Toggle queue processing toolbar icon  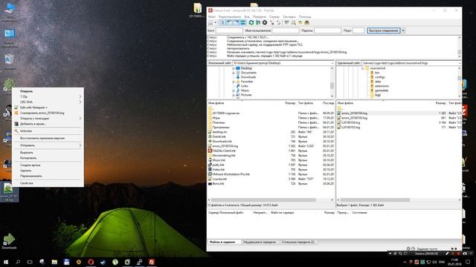pyautogui.click(x=258, y=23)
